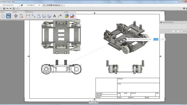This screenshot has width=187, height=105.
Task: Click the TITLE cell in title block
Action: pos(138,87)
